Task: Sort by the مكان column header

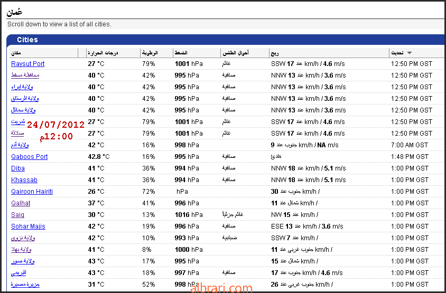Action: coord(16,53)
